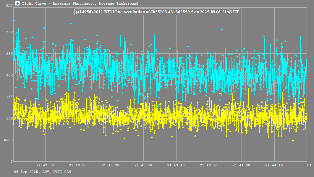314x177 pixels.
Task: Click the 21:43:40 time label
Action: pos(176,165)
